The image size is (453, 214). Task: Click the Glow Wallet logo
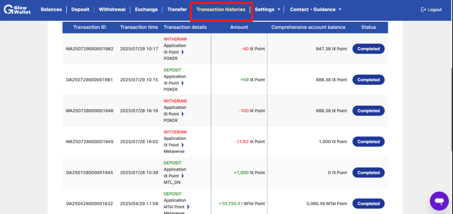click(x=17, y=9)
